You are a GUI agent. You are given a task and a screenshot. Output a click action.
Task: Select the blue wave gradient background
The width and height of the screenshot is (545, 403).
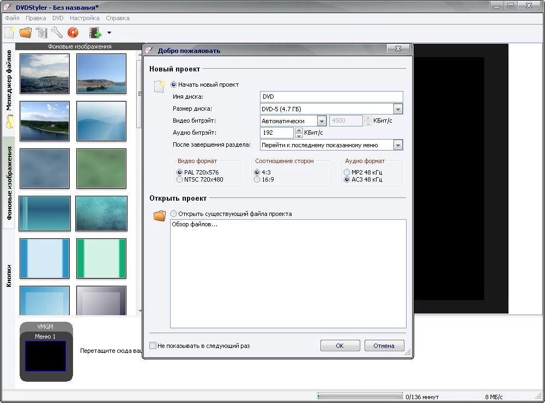[x=101, y=121]
